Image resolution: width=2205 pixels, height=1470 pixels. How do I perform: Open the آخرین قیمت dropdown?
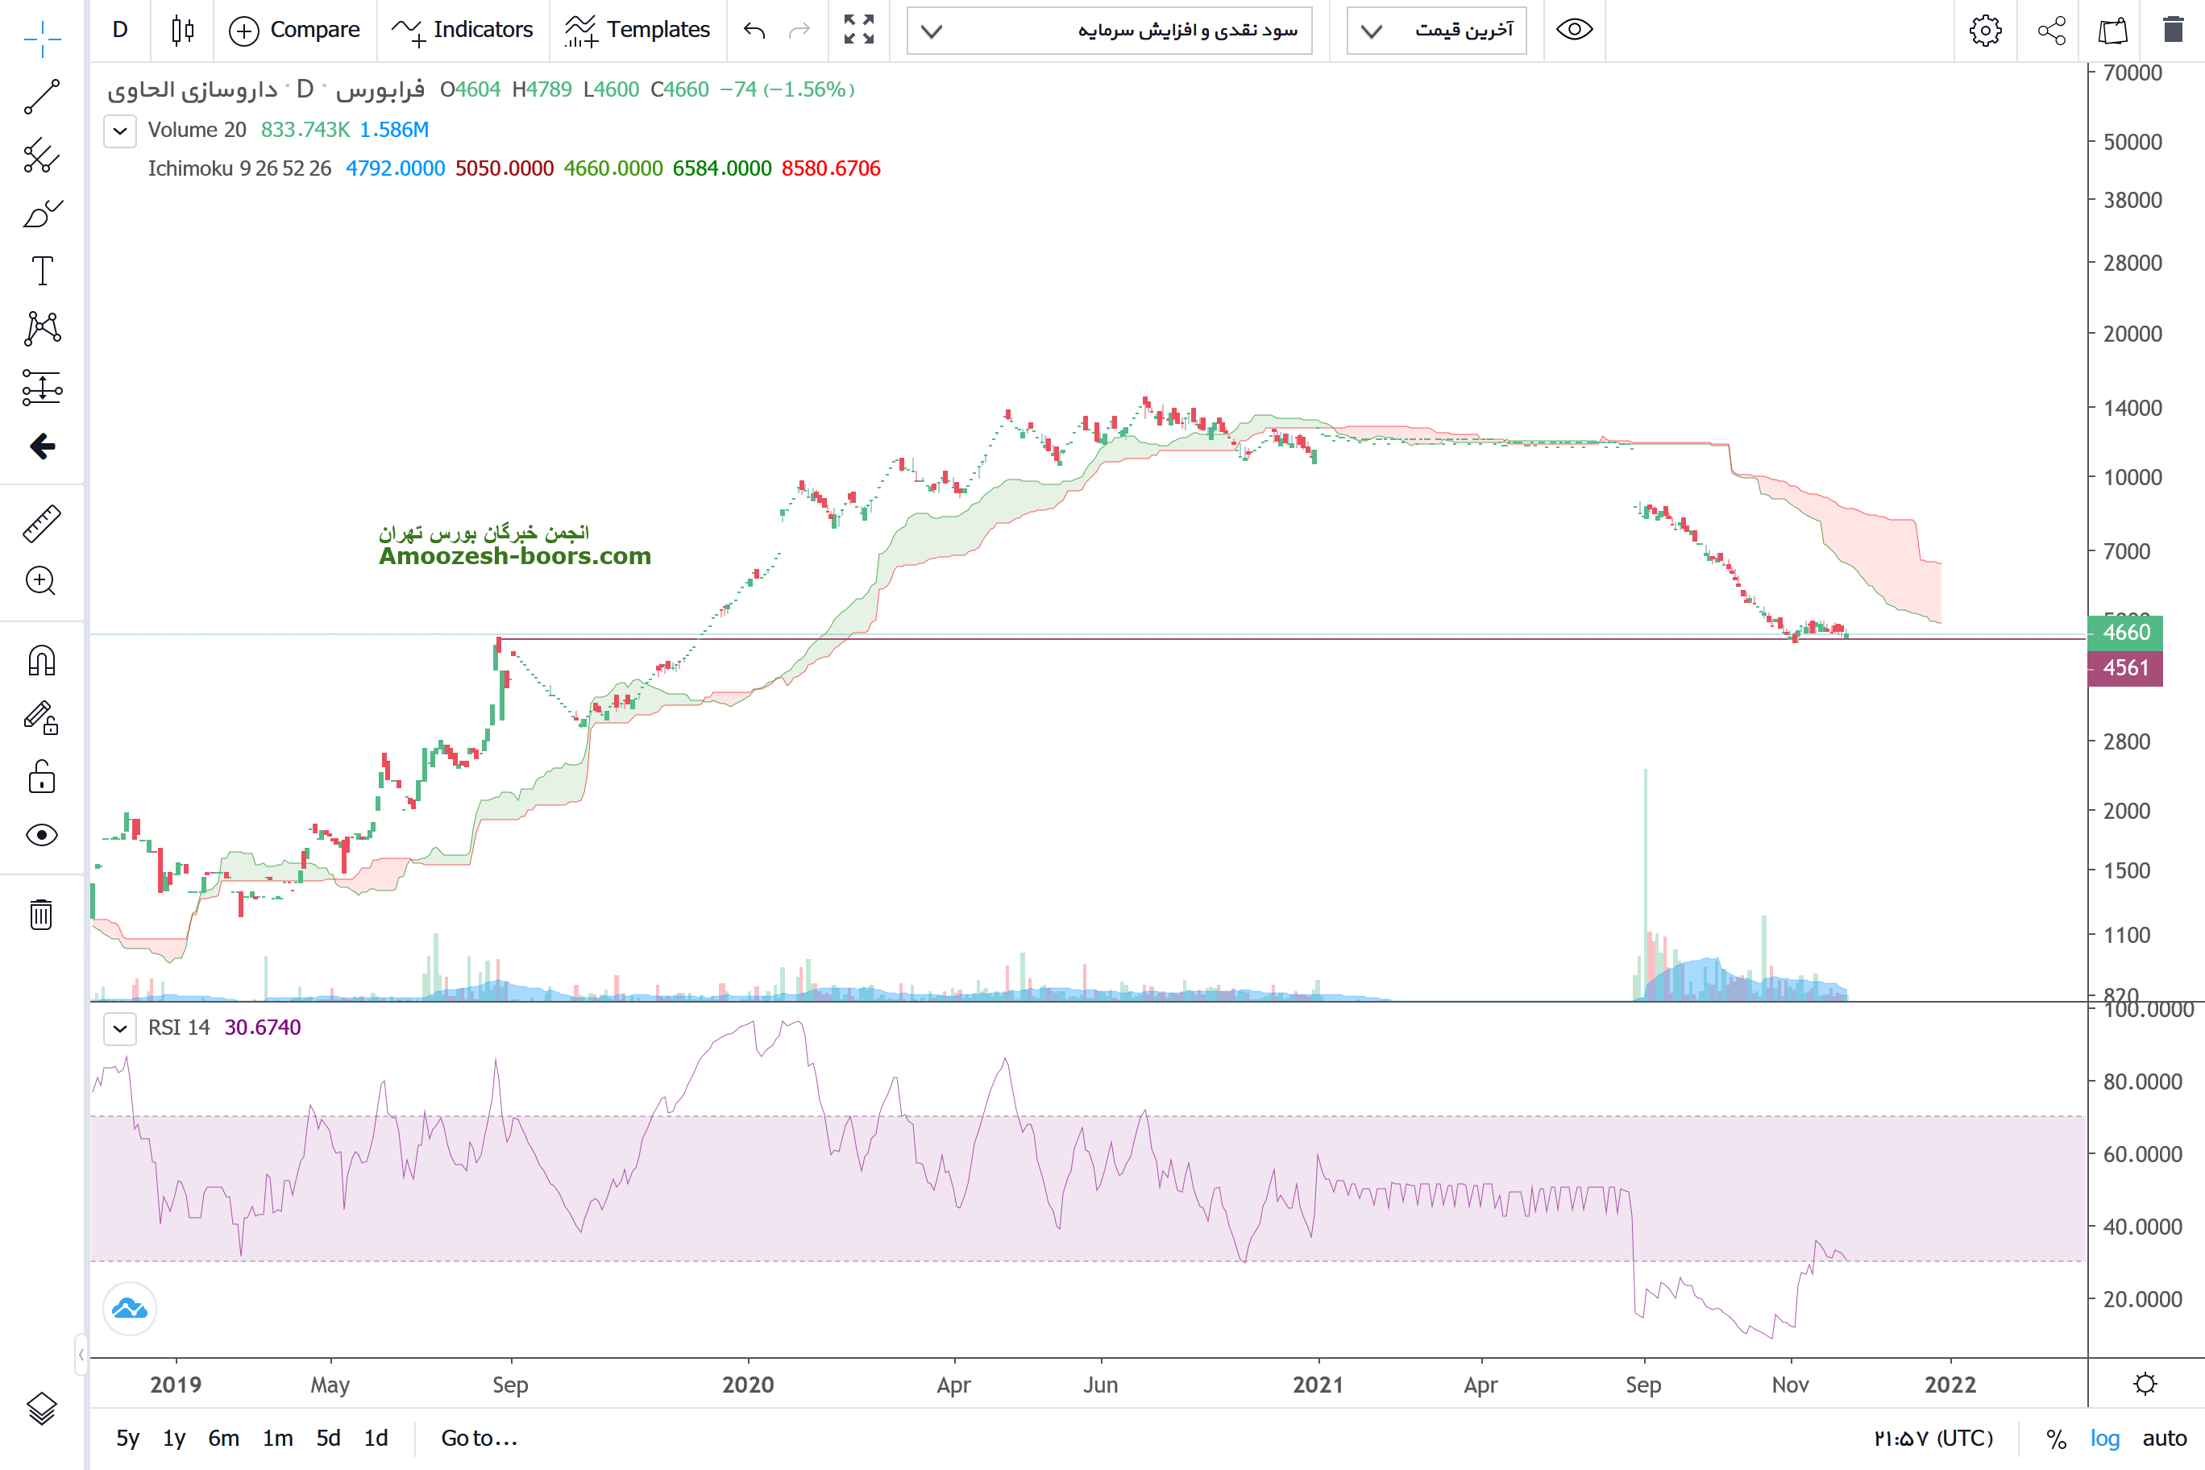coord(1436,30)
